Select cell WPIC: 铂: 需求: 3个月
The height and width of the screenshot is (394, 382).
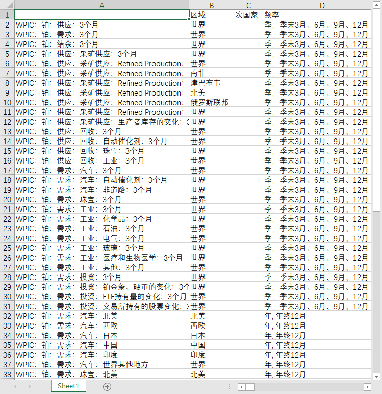tap(101, 34)
